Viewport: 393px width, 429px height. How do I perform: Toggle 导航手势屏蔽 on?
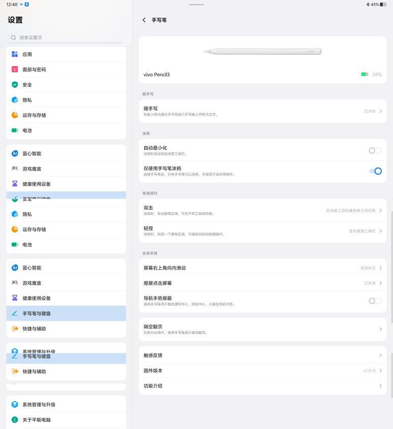(x=375, y=301)
